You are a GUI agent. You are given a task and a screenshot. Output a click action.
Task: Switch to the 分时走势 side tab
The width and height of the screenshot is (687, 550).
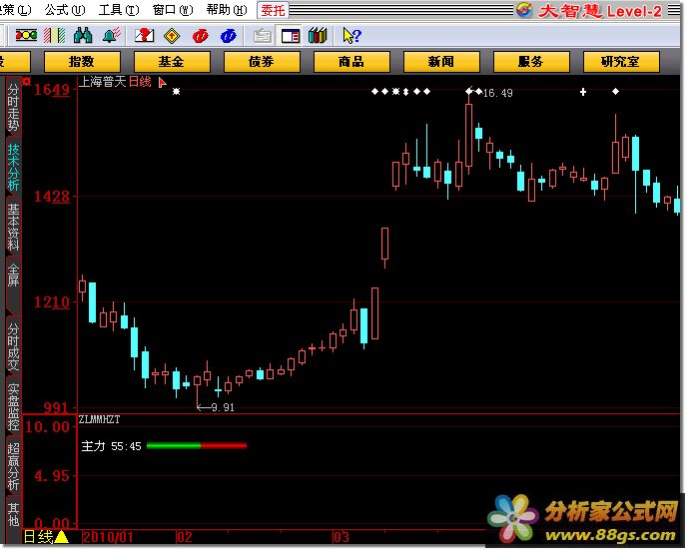tap(13, 107)
